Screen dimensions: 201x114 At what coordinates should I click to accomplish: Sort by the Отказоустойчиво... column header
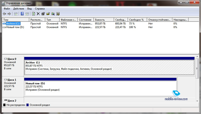(160, 20)
